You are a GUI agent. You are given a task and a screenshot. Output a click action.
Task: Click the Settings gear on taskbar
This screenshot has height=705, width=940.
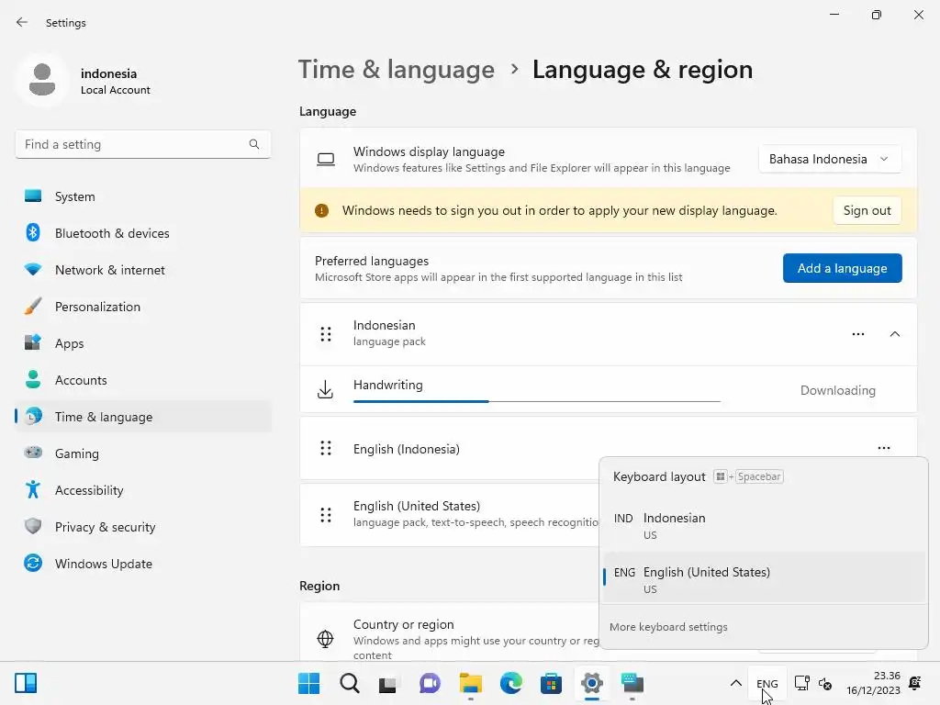click(x=592, y=683)
